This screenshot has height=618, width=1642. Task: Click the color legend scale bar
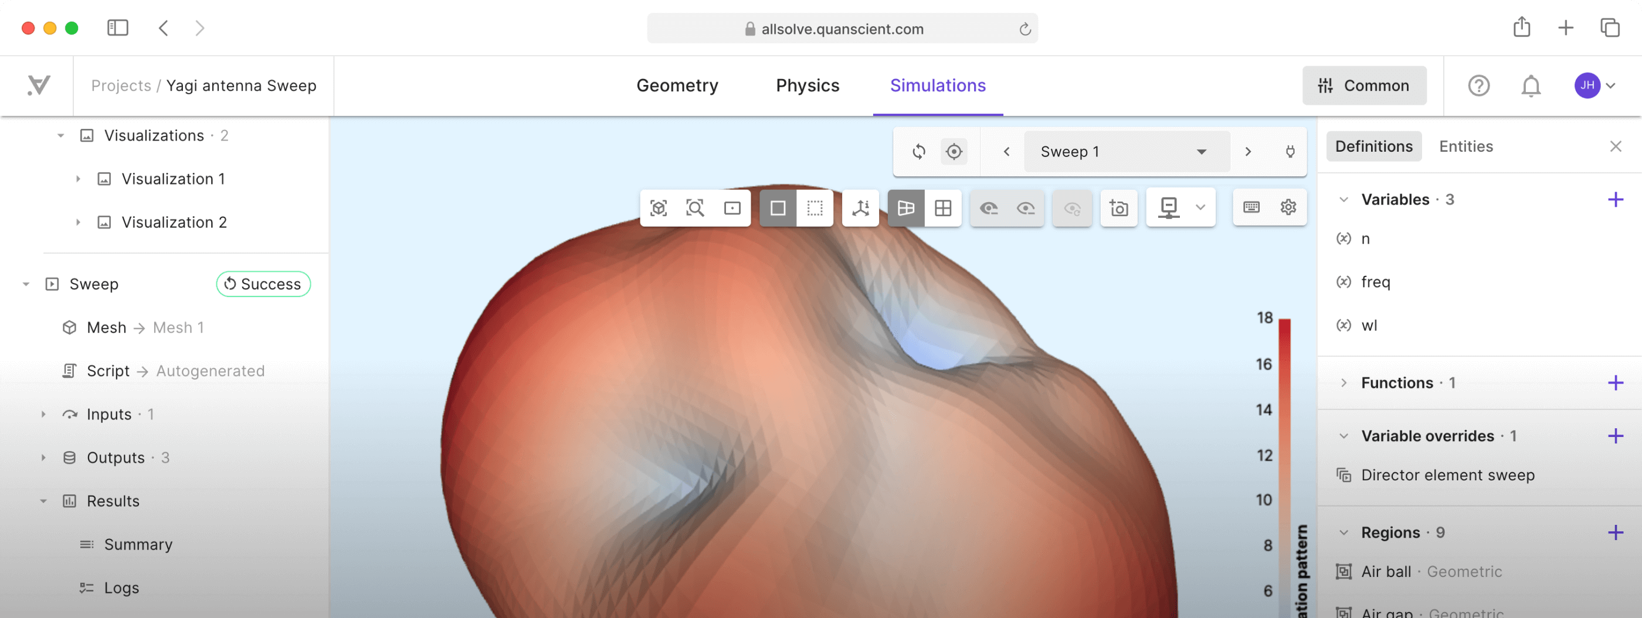click(x=1284, y=446)
